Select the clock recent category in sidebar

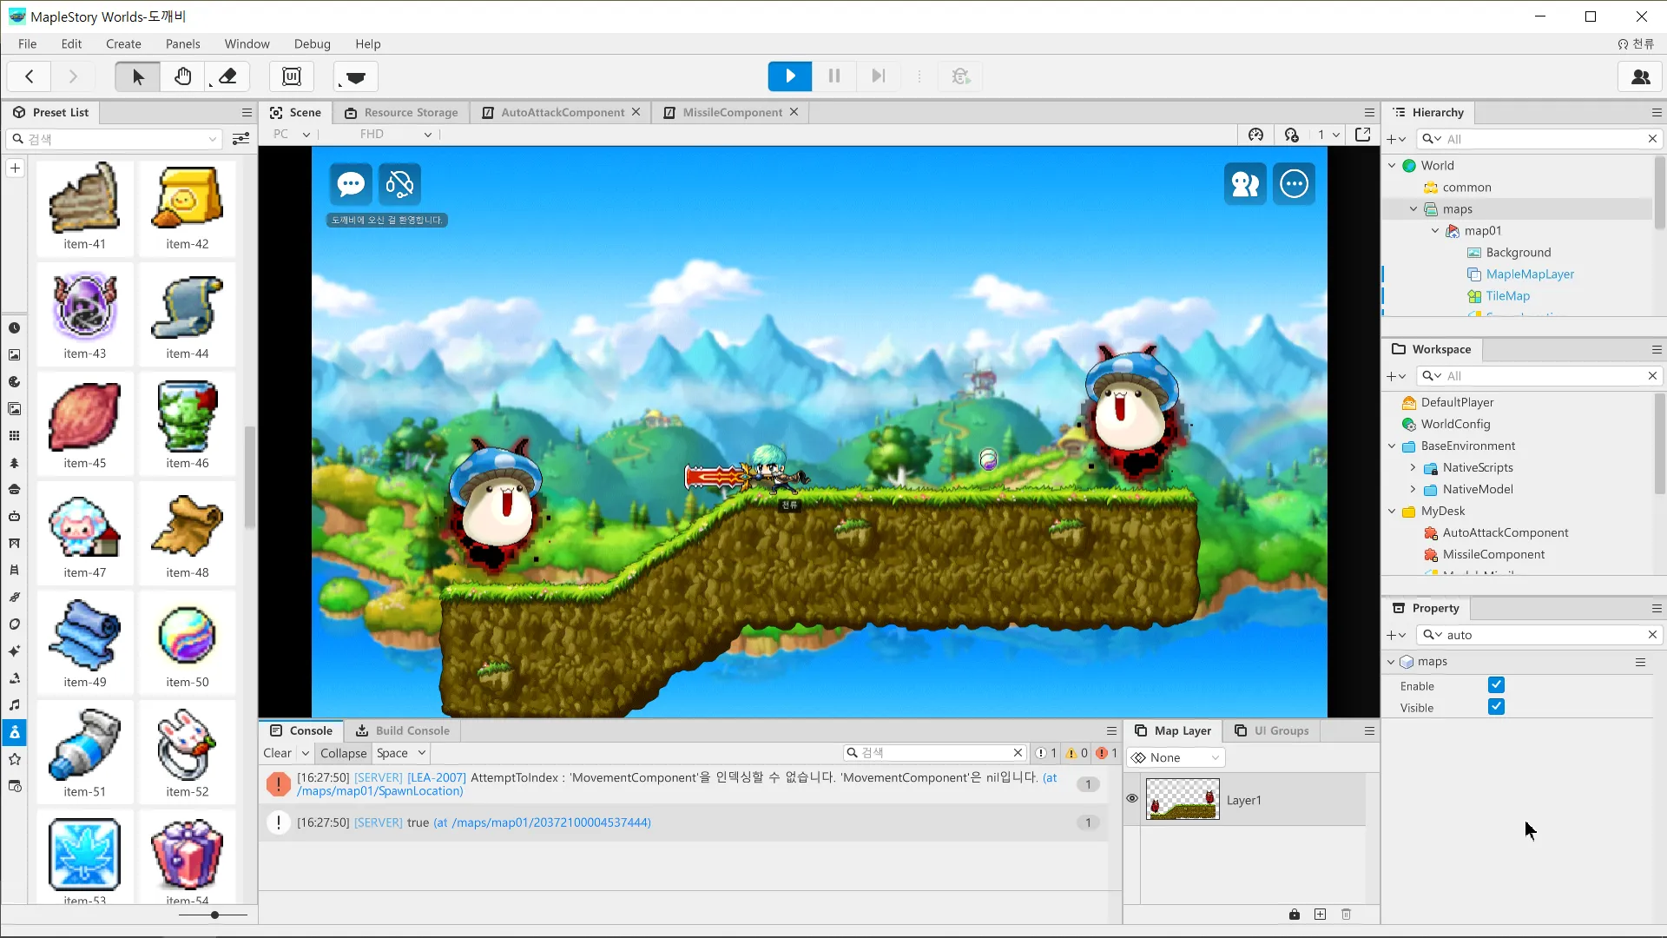click(x=15, y=328)
